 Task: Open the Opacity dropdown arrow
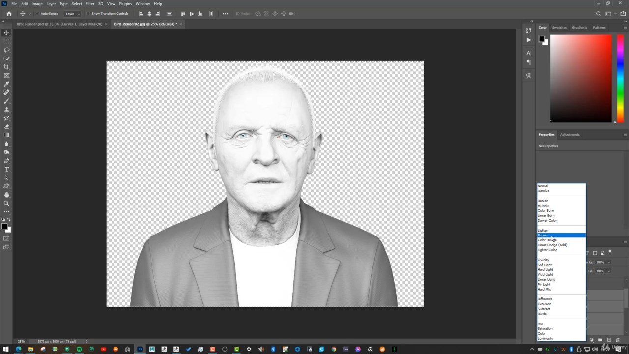(x=608, y=262)
